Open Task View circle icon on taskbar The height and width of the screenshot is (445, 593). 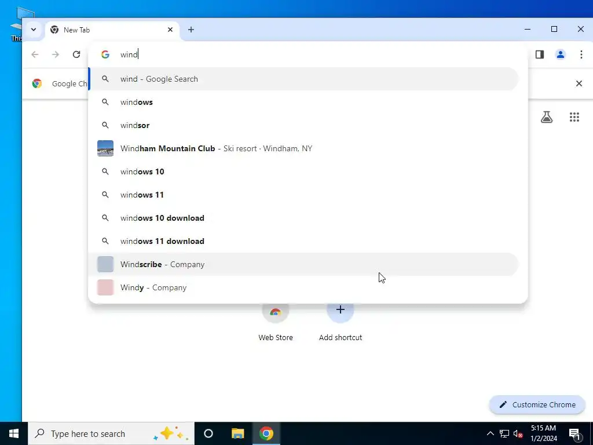(208, 433)
